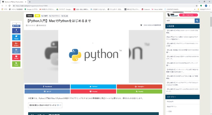Open the Gmail 新規スタッフアカウント bookmark

[x=47, y=9]
